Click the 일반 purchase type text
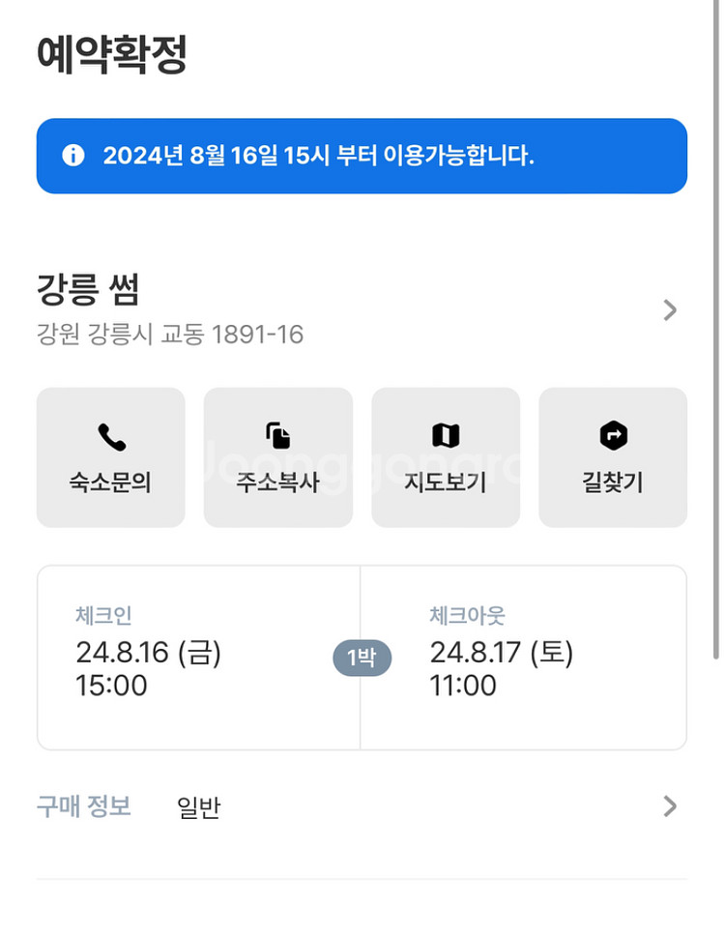Viewport: 725px width, 936px height. 199,807
